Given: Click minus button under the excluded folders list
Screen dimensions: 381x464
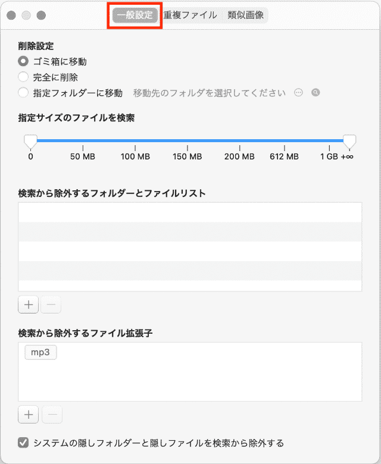Looking at the screenshot, I should tap(51, 305).
